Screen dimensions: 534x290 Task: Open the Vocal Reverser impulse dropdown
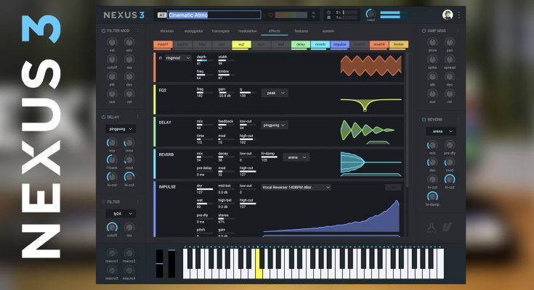[x=296, y=186]
